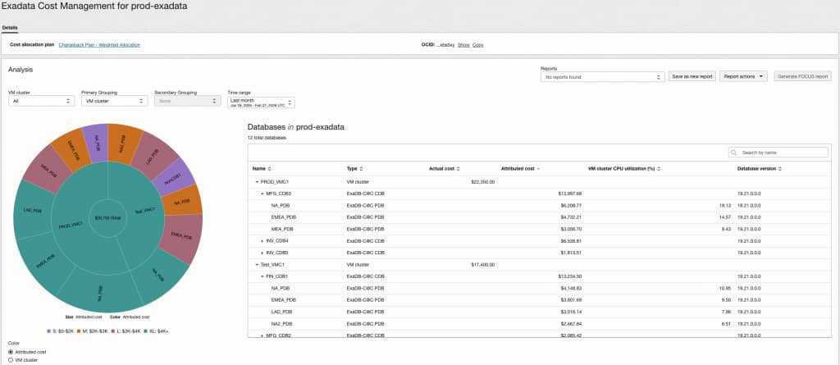The image size is (840, 365).
Task: Click the $4,732.21 attributed cost value
Action: 570,217
